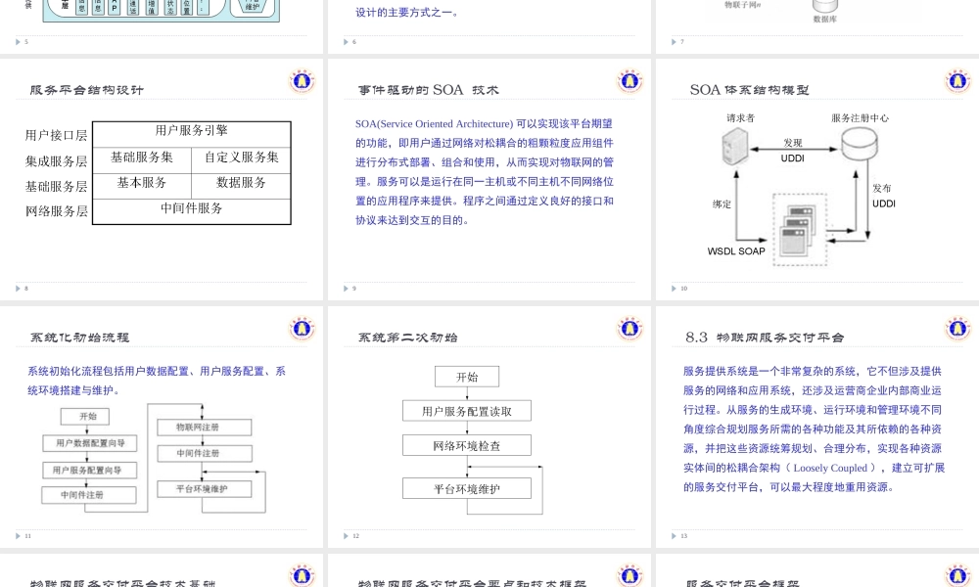Screen dimensions: 979x587
Task: Click the university logo on the 系统化初始流程 slide
Action: pos(302,329)
